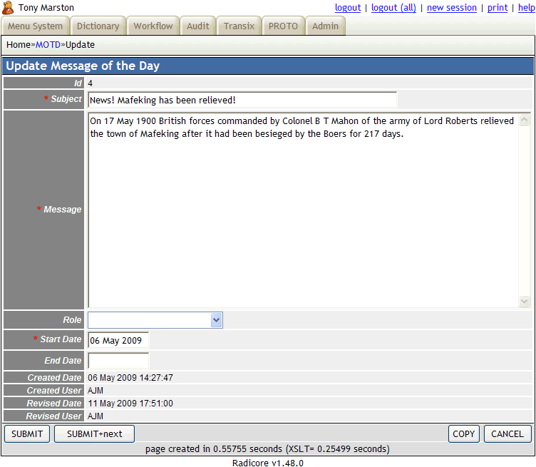Select the Workflow tab

tap(153, 26)
